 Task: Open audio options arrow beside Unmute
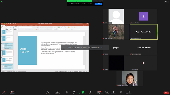point(7,92)
